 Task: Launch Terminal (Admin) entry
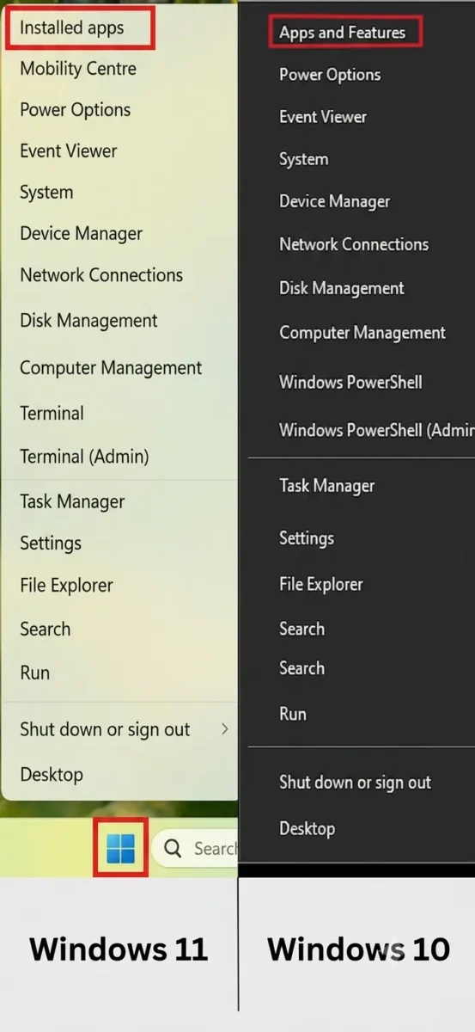click(84, 457)
